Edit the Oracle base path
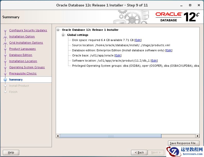 click(118, 56)
